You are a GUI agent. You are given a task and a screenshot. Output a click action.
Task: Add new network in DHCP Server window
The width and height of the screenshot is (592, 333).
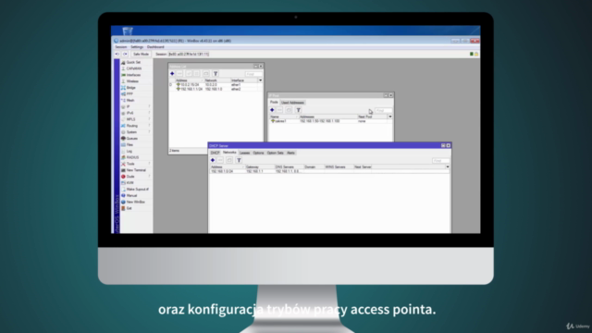pyautogui.click(x=213, y=160)
